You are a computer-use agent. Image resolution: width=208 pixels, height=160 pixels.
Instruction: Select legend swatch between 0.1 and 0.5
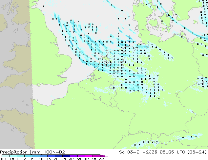pyautogui.click(x=6, y=156)
